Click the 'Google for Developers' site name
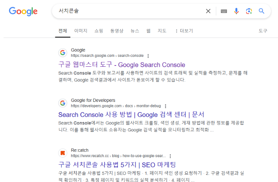The width and height of the screenshot is (278, 182). (x=93, y=100)
